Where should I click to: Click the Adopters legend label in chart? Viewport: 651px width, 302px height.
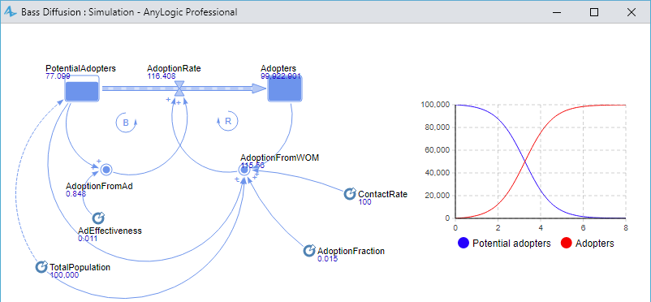click(x=594, y=244)
